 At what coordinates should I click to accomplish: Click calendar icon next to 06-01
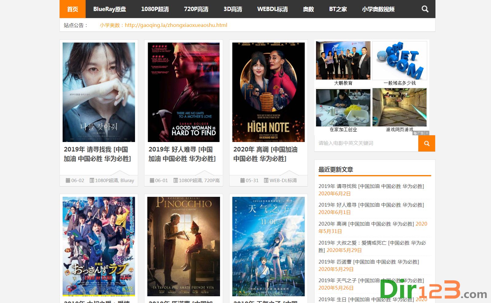tap(152, 181)
